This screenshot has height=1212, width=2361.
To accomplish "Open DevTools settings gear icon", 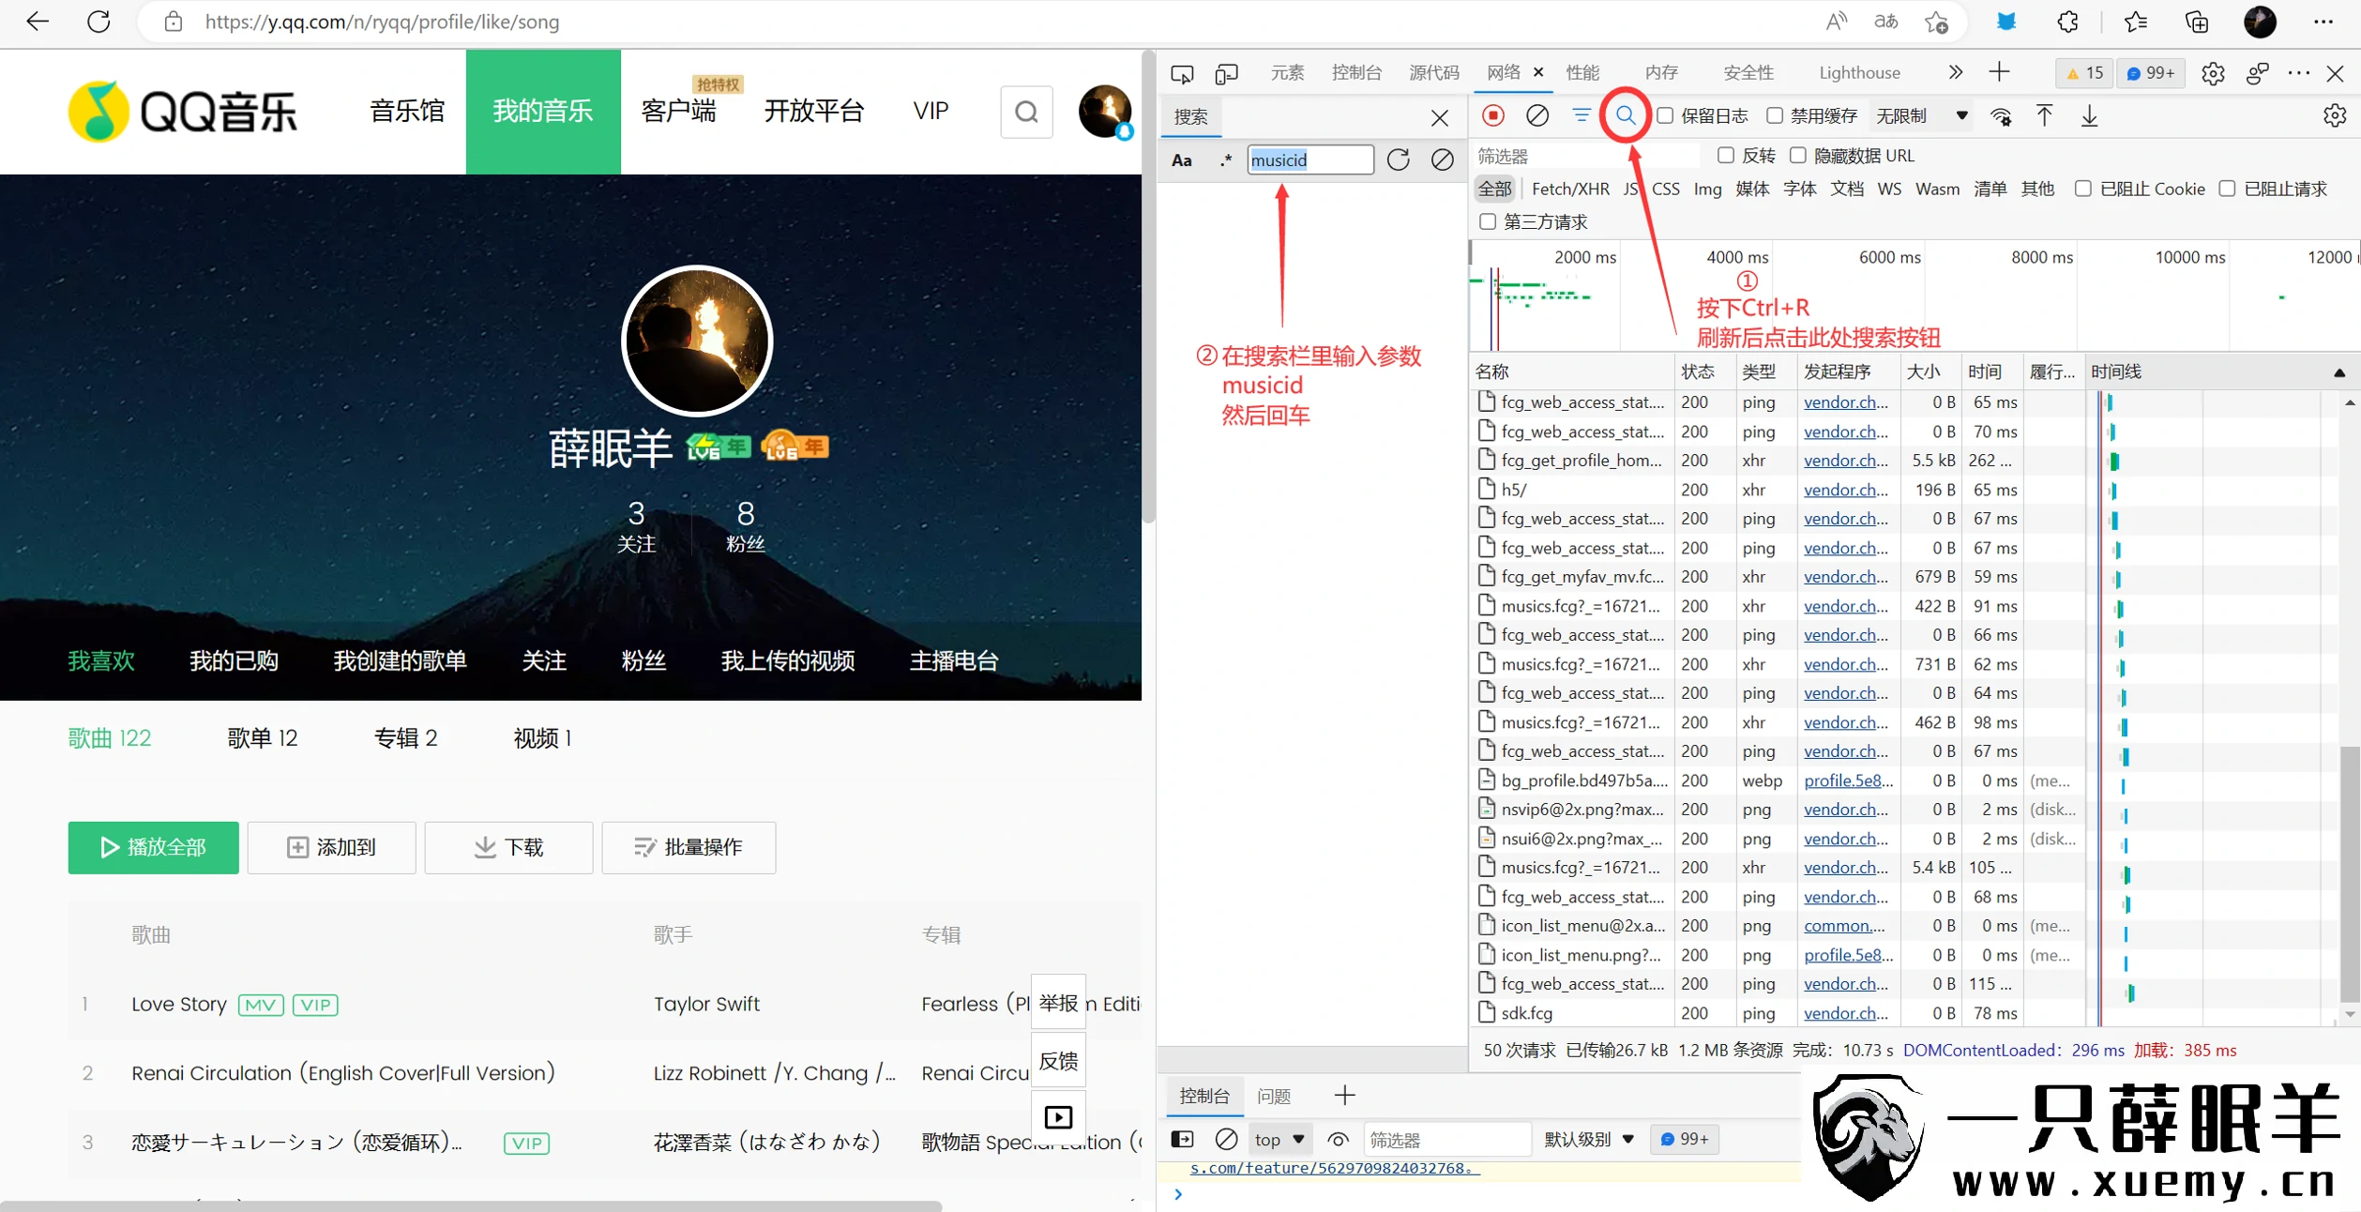I will coord(2213,73).
